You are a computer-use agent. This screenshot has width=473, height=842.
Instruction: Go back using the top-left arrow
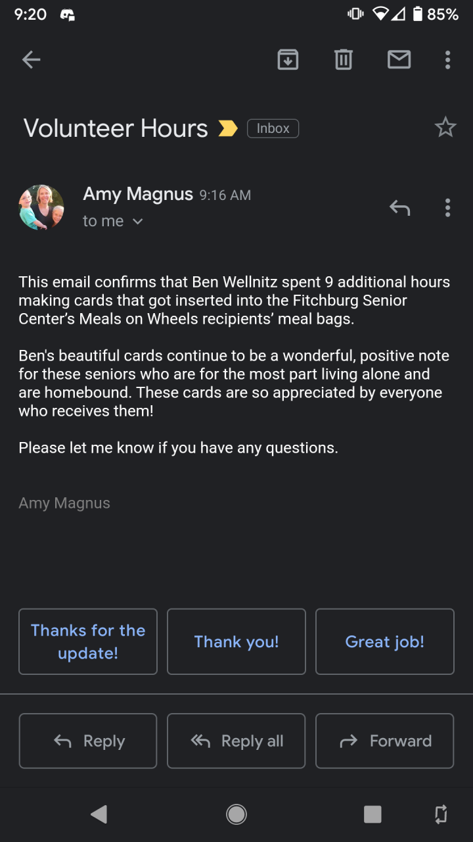(x=31, y=60)
